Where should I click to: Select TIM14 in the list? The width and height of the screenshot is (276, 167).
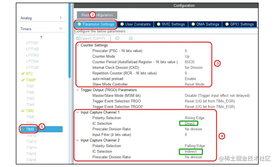tap(31, 148)
